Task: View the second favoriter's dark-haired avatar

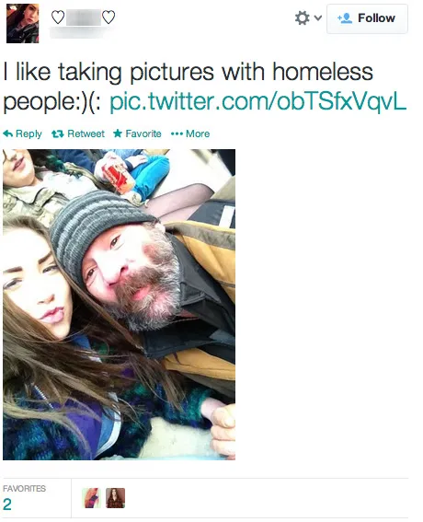Action: (x=115, y=498)
